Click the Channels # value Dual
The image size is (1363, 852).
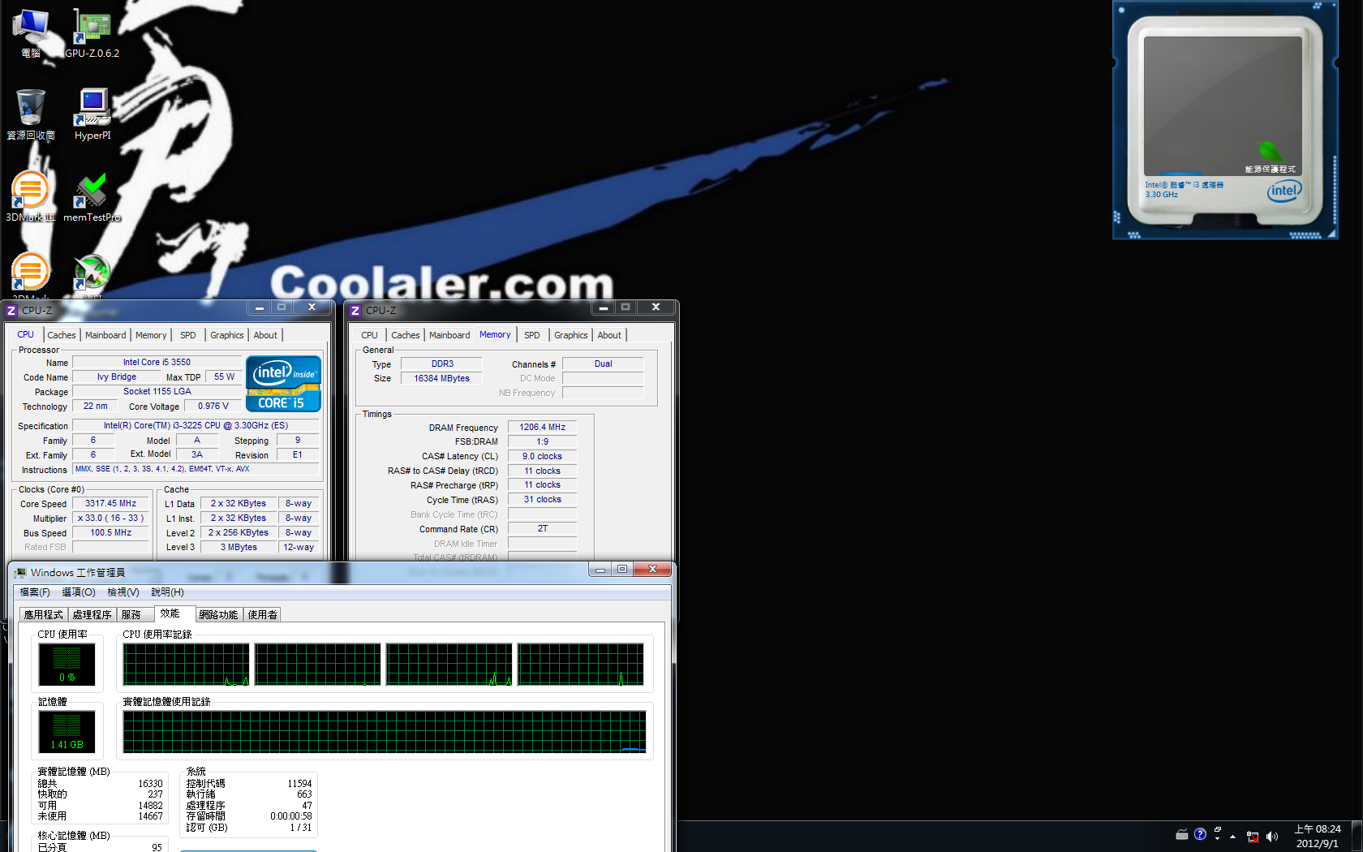(604, 364)
